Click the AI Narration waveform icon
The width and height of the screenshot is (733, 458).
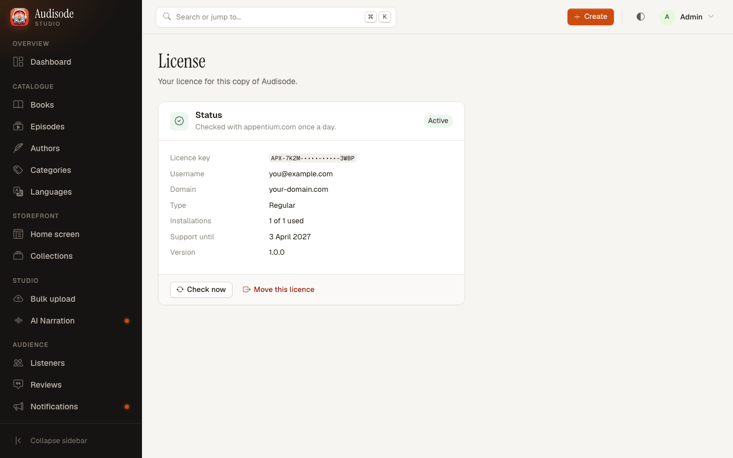tap(18, 321)
